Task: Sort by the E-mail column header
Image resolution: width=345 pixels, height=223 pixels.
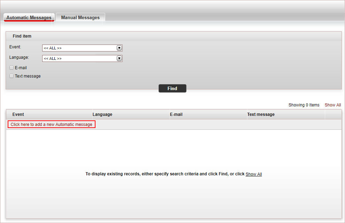Action: click(x=176, y=114)
